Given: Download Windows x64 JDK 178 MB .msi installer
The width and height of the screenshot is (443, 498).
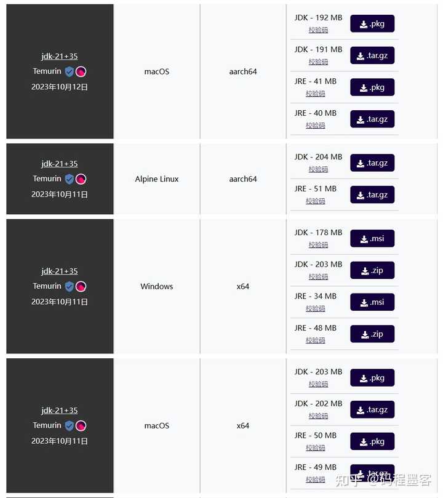Looking at the screenshot, I should click(372, 238).
